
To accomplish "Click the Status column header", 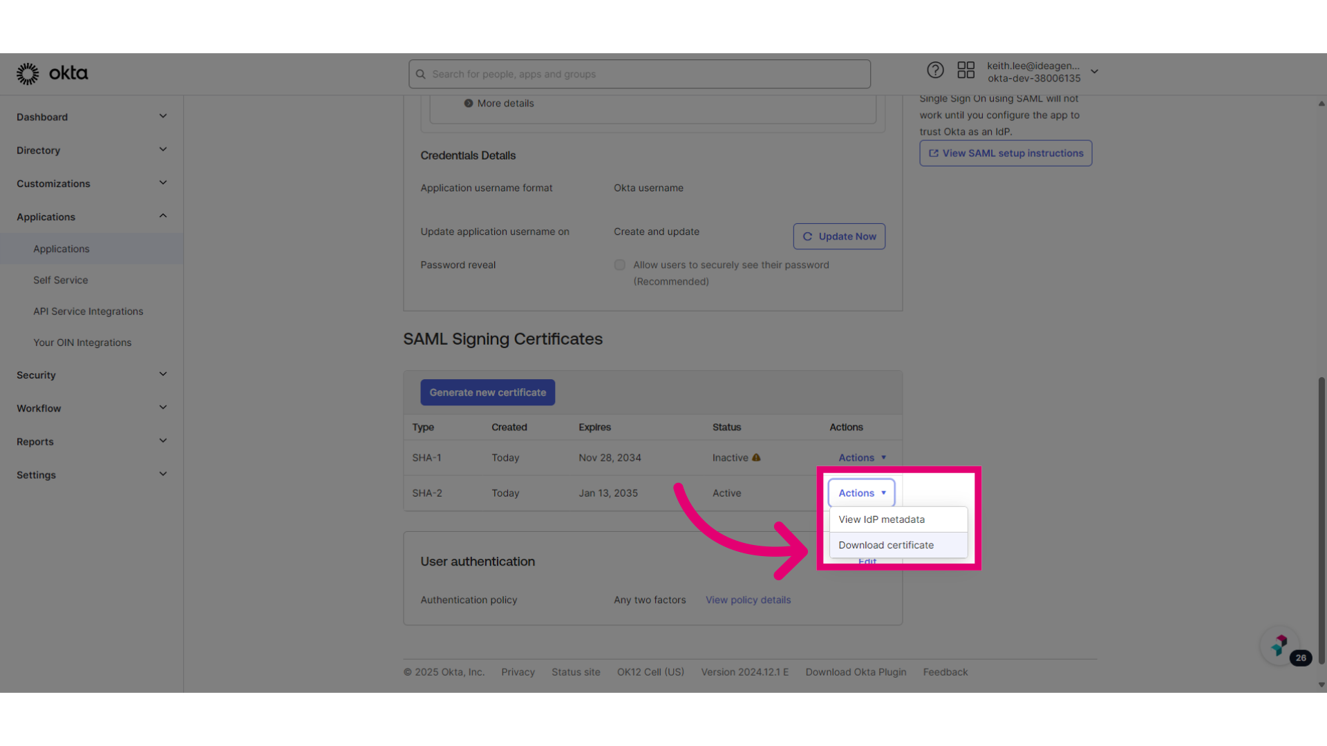I will pyautogui.click(x=726, y=427).
